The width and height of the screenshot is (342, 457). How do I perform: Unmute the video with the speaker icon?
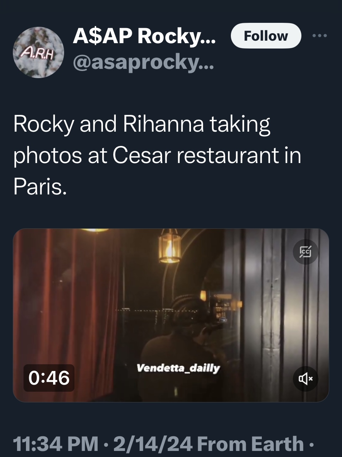tap(305, 378)
